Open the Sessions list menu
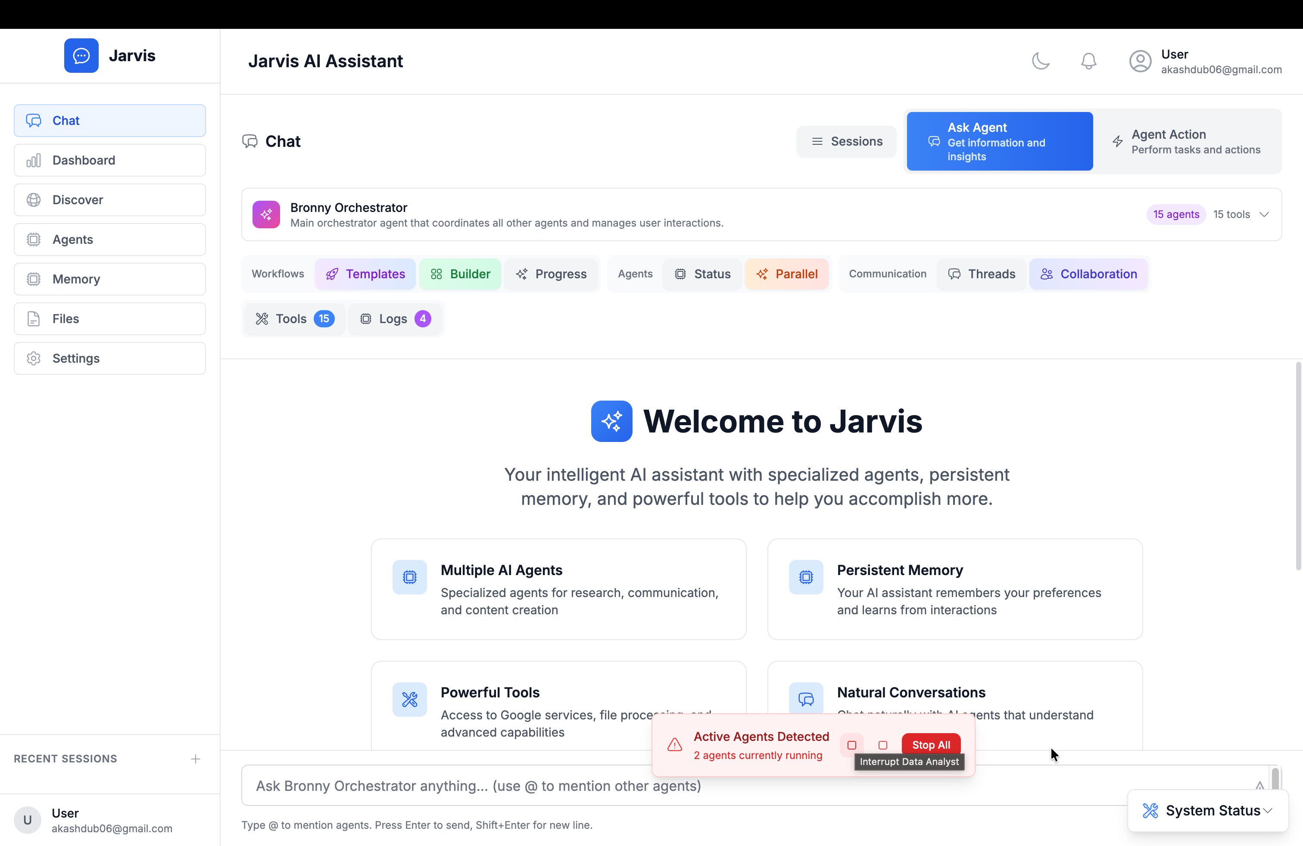Viewport: 1303px width, 846px height. click(x=846, y=142)
